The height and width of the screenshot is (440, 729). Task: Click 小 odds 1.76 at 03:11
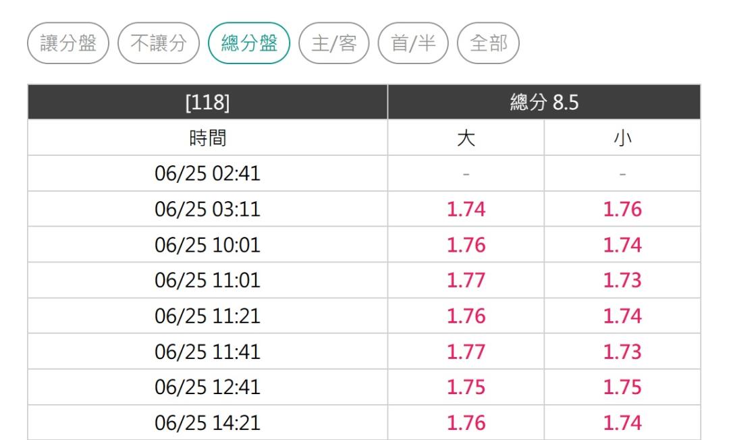tap(622, 209)
